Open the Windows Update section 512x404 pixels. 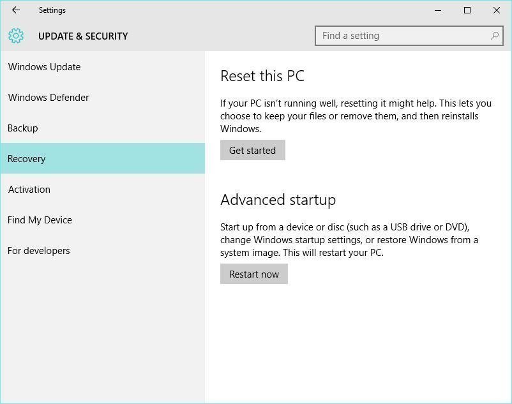point(45,67)
